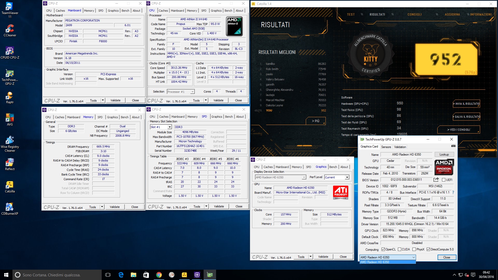Click the GPU-Z BIOS export share icon
Image resolution: width=498 pixels, height=280 pixels.
[x=436, y=179]
